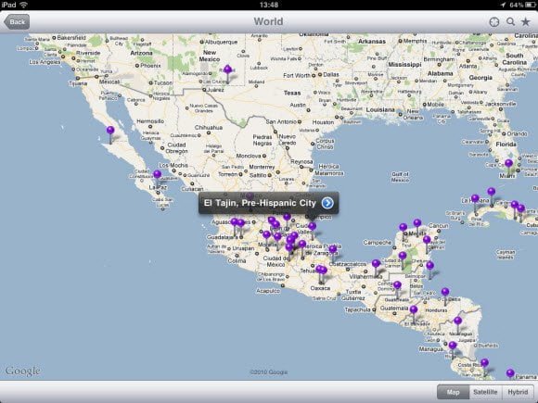This screenshot has width=538, height=403.
Task: Tap the Google logo on map
Action: 22,371
